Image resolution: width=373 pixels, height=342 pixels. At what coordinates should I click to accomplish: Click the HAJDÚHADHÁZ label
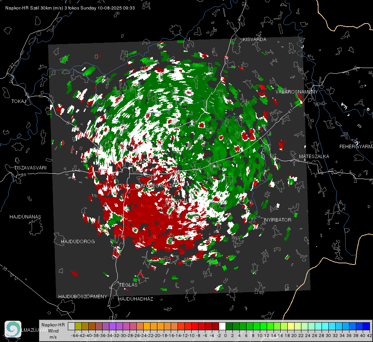[x=136, y=299]
